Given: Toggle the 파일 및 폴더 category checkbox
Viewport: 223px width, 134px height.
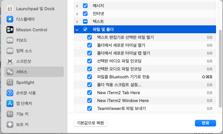Looking at the screenshot, I should 85,29.
